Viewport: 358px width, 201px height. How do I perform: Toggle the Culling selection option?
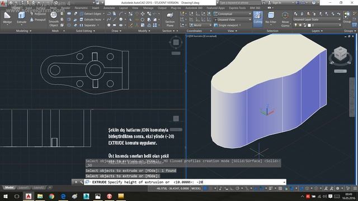pos(258,18)
